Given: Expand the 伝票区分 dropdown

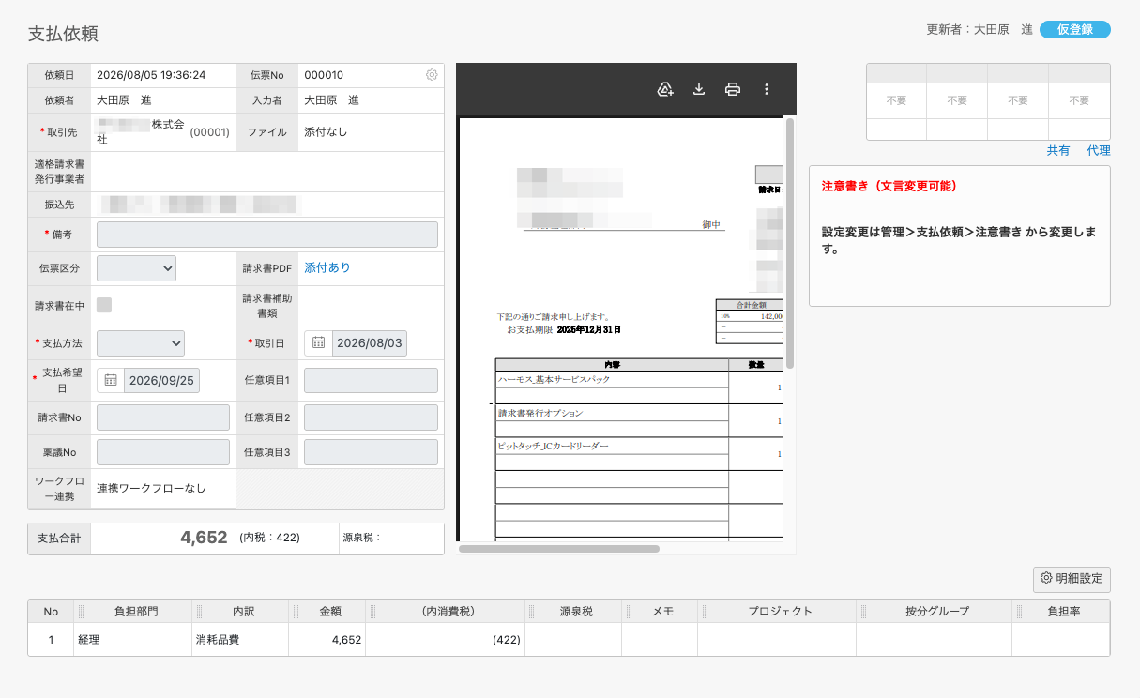Looking at the screenshot, I should tap(136, 267).
